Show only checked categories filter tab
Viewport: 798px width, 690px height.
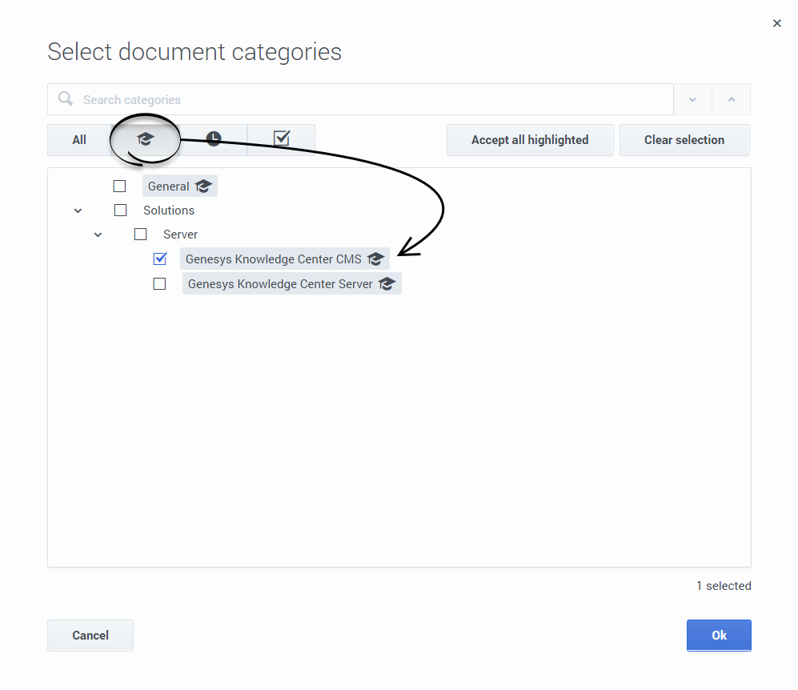281,139
